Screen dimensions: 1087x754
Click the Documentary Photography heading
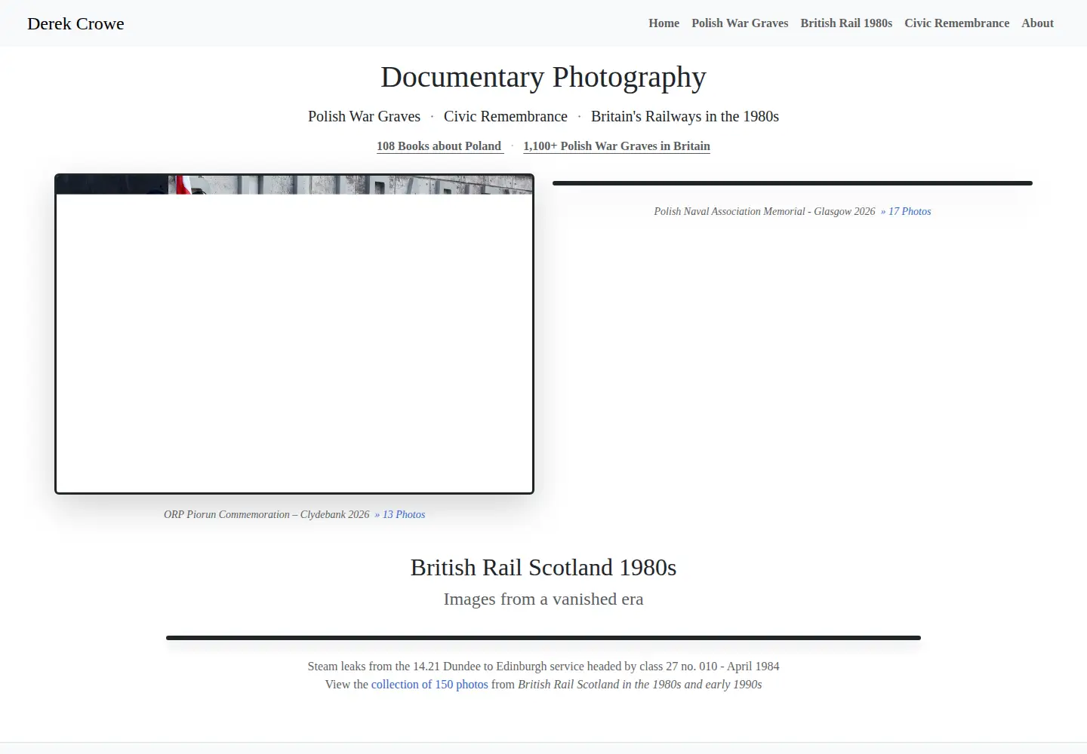pos(543,77)
